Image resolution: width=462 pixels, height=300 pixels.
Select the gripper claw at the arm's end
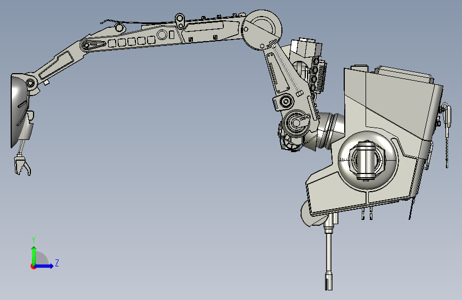click(x=22, y=166)
